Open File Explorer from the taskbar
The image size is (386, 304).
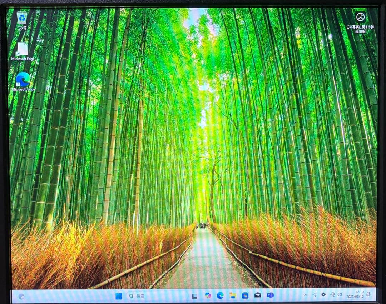tap(233, 295)
